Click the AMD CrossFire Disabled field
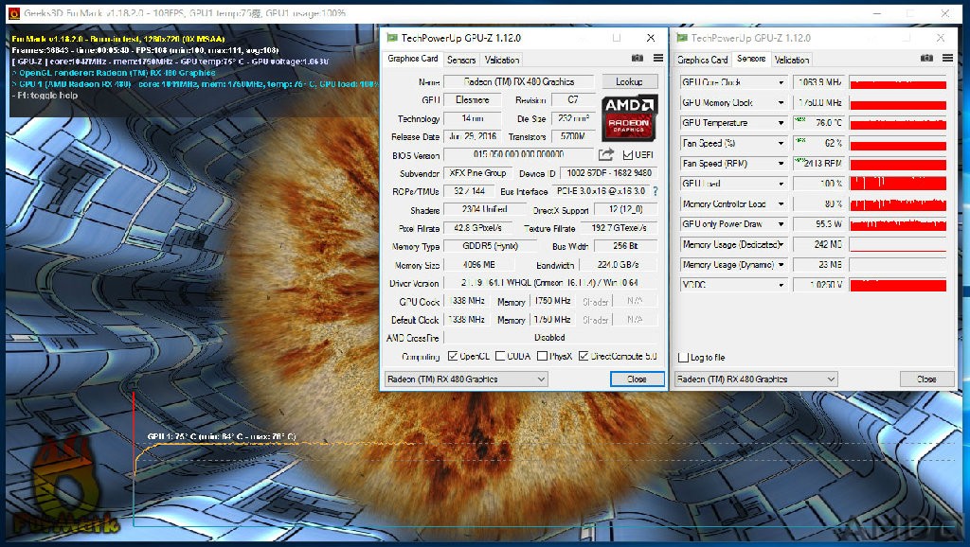Viewport: 970px width, 547px height. point(550,338)
